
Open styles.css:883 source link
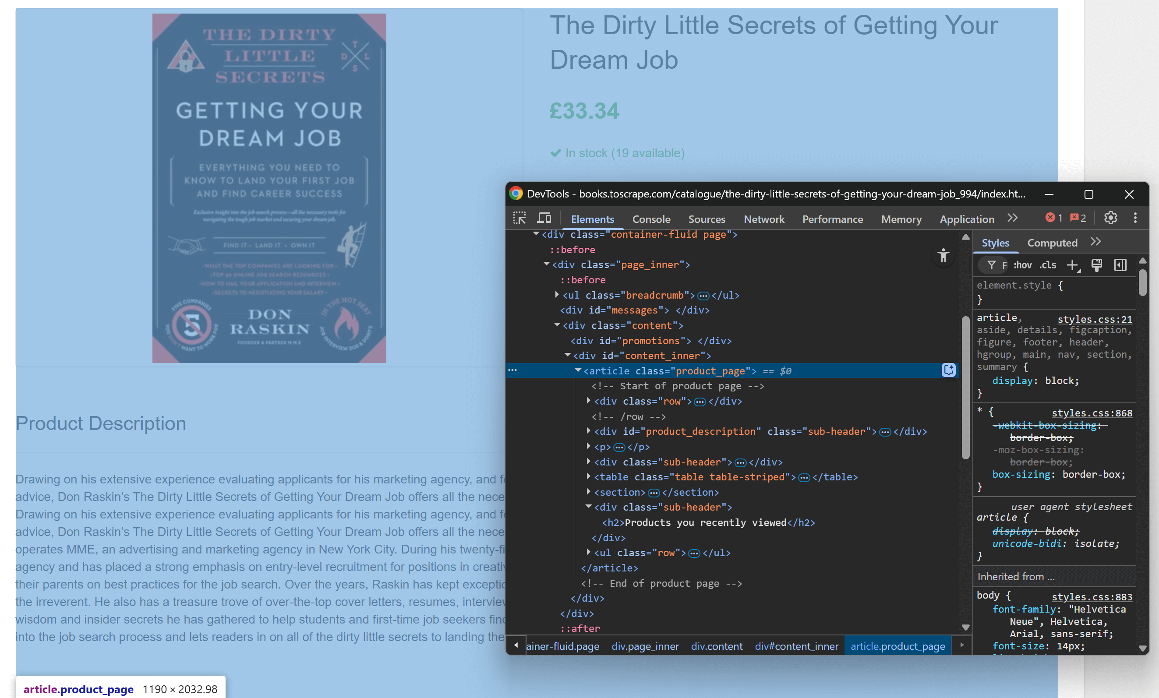(1092, 597)
